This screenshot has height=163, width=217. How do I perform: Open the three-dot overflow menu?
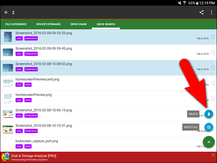click(x=211, y=13)
